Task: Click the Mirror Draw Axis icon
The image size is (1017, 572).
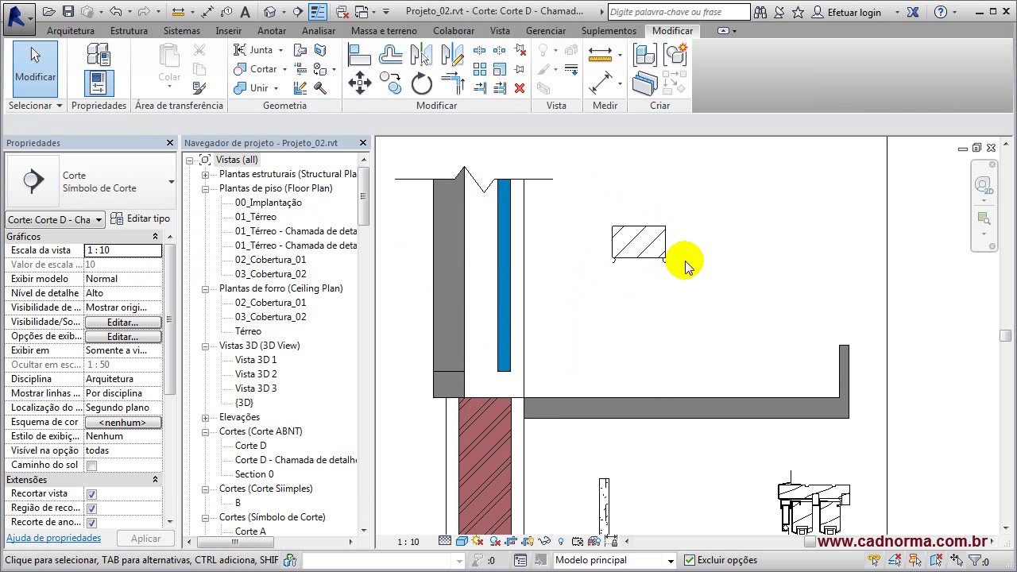Action: pyautogui.click(x=452, y=55)
